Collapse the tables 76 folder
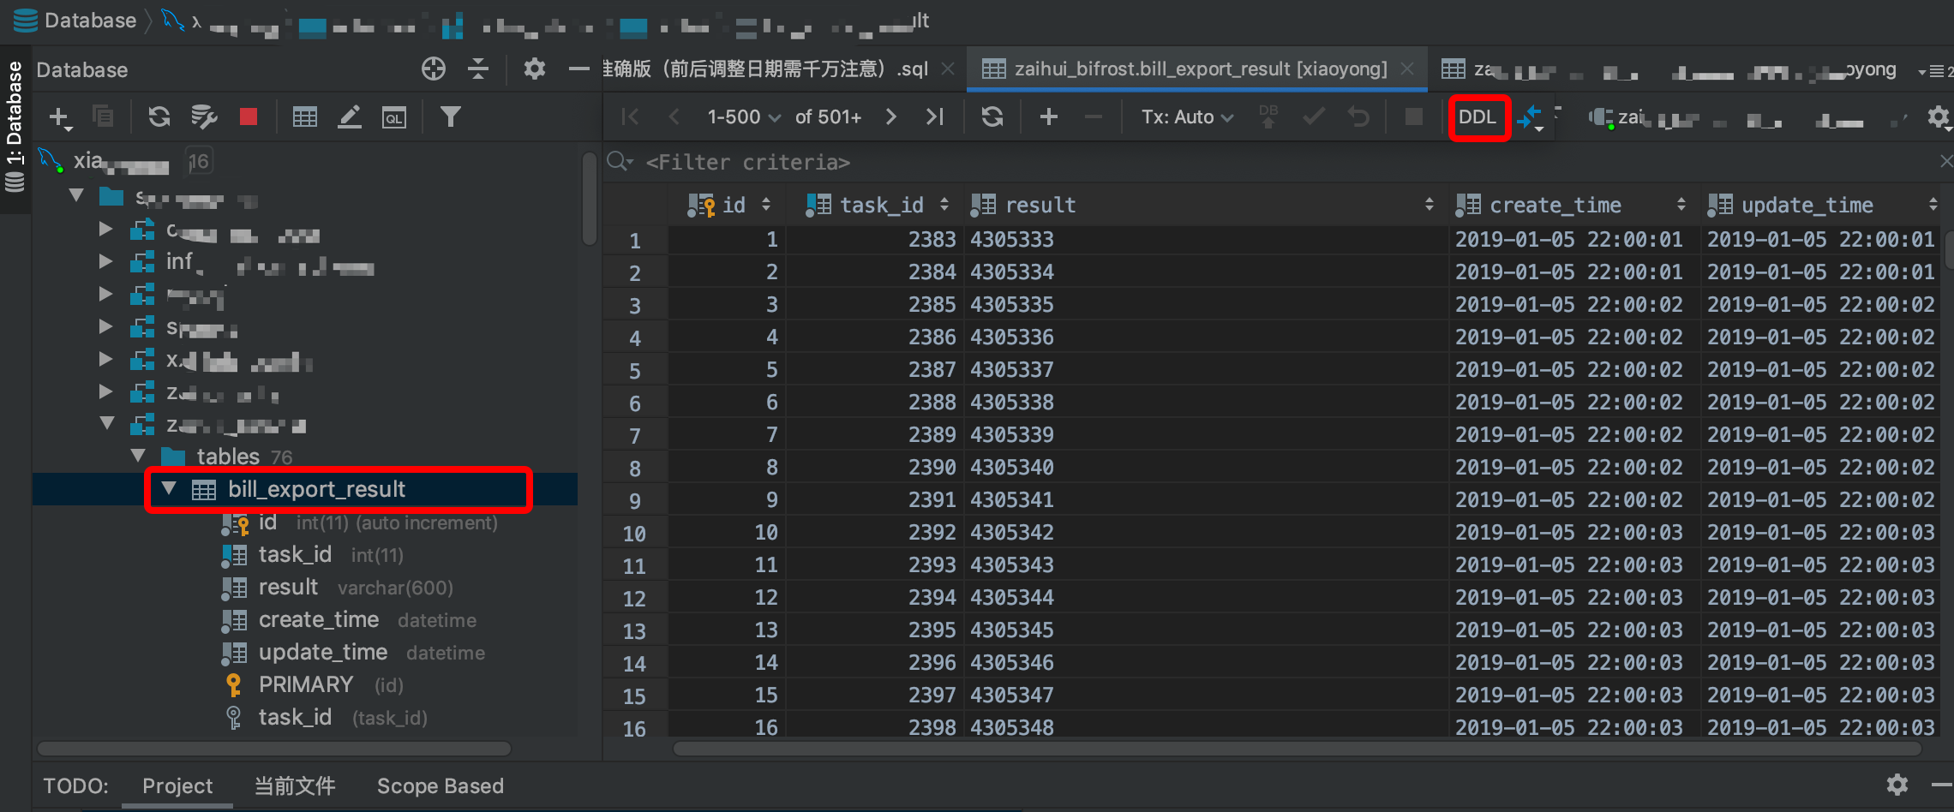Image resolution: width=1954 pixels, height=812 pixels. click(138, 456)
